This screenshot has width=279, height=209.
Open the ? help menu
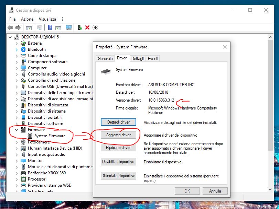[63, 19]
